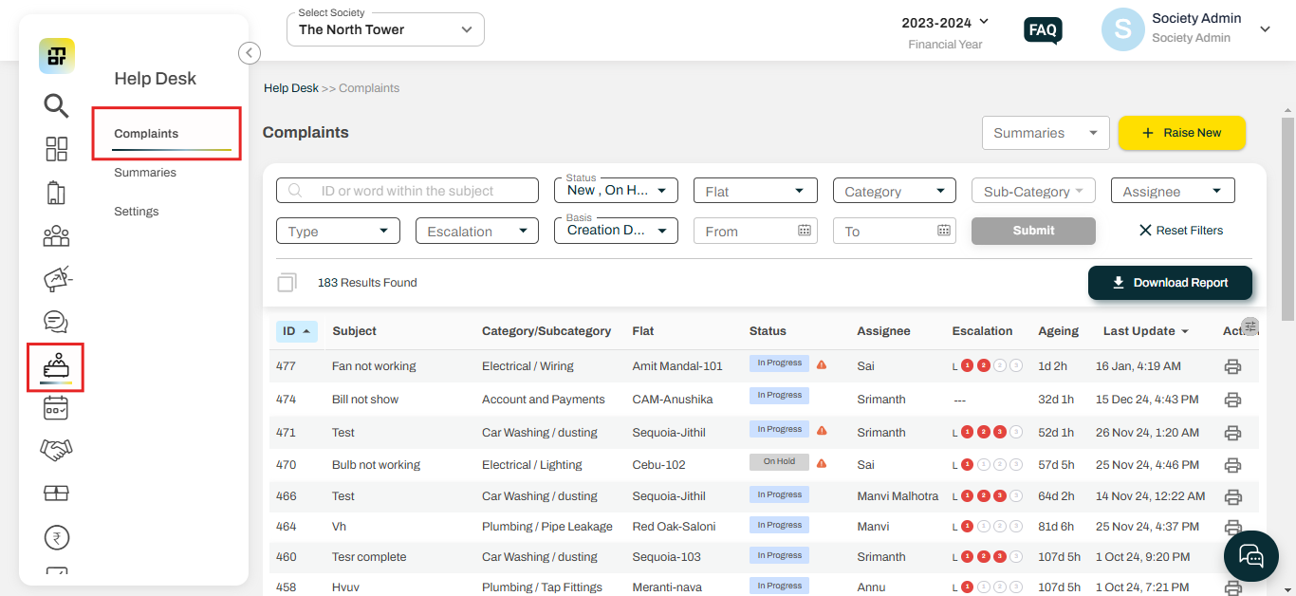Click 'Tesr complete' subject cell
This screenshot has height=596, width=1296.
[369, 557]
